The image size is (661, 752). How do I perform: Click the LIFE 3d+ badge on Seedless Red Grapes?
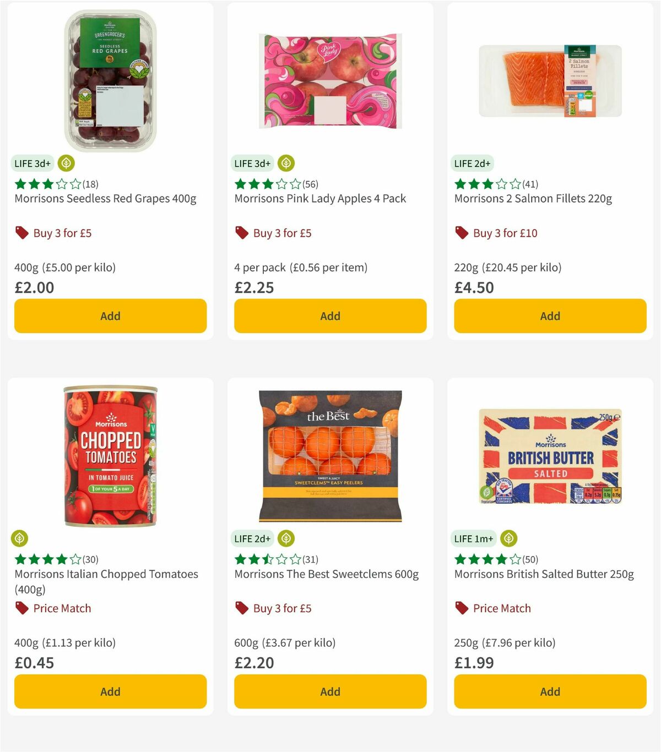point(31,163)
